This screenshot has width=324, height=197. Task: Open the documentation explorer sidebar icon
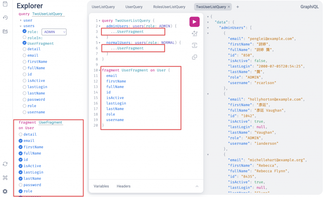(5, 4)
